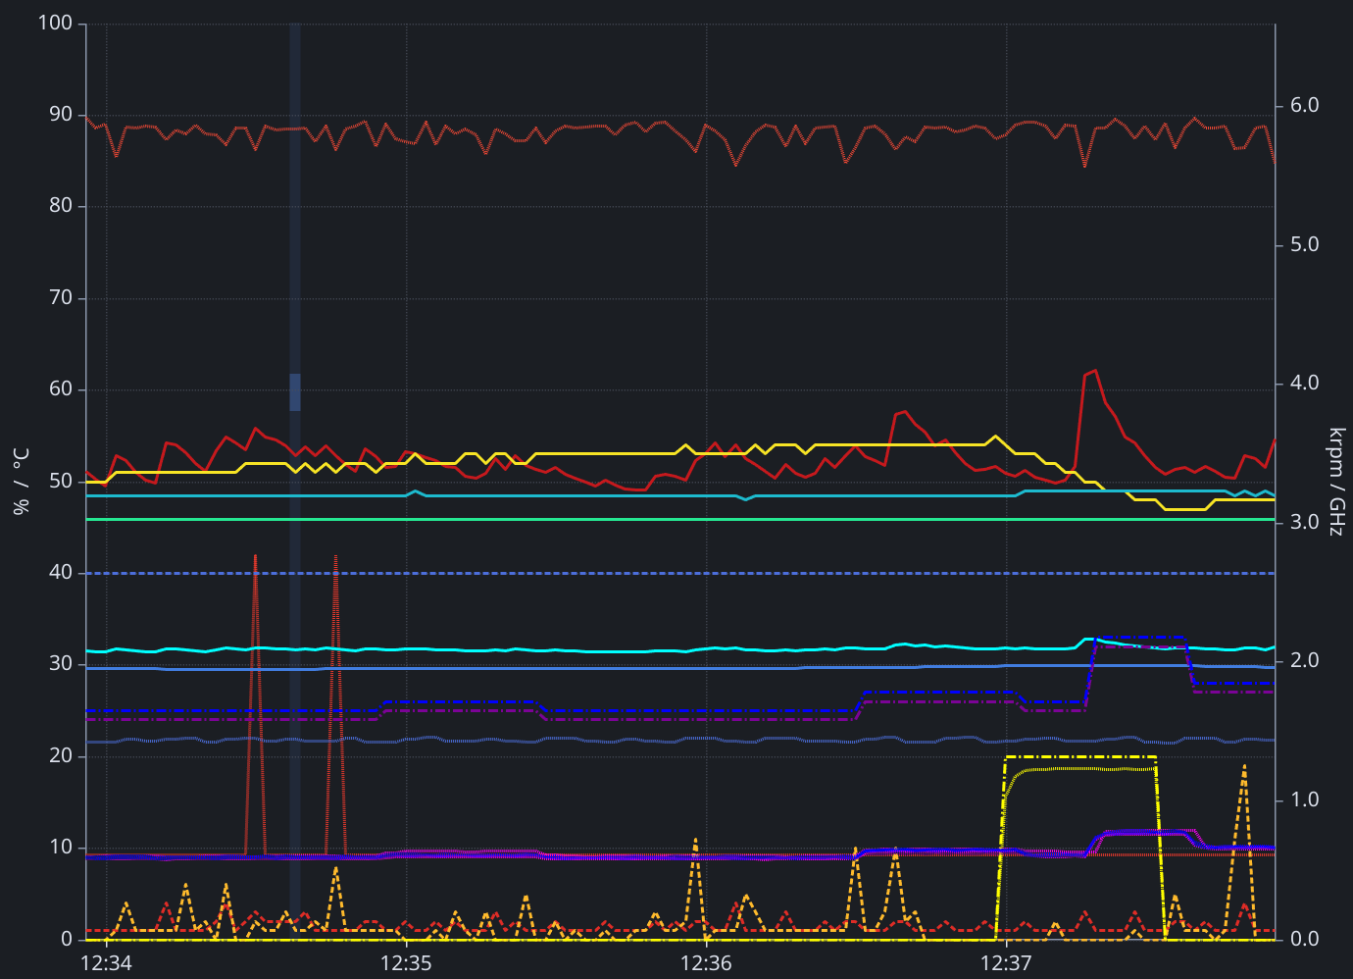Click the solid red line's peak after 12:37

[x=1094, y=371]
